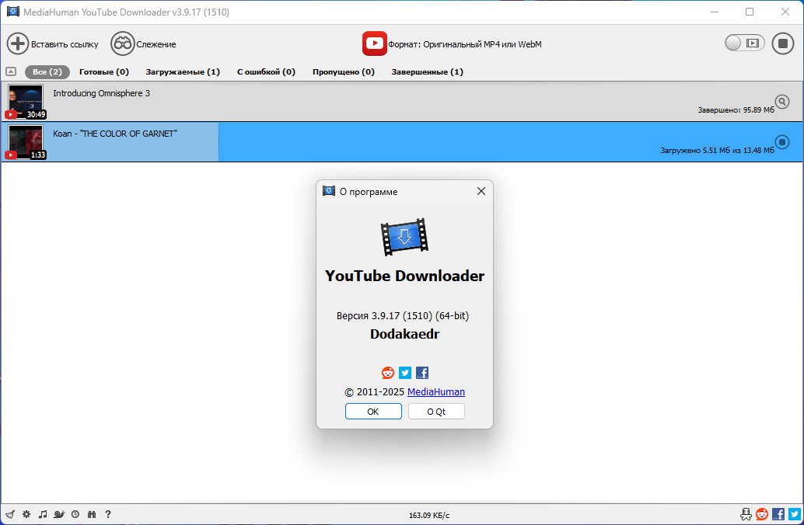Click the app icon in the main title bar
This screenshot has width=804, height=525.
pos(12,12)
